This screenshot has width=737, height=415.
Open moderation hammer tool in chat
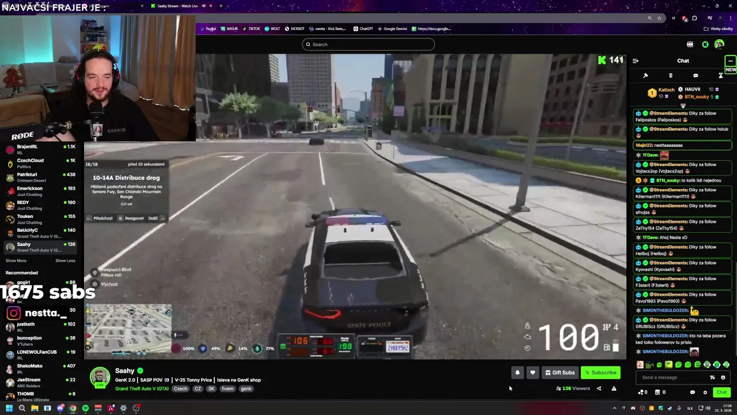(645, 76)
